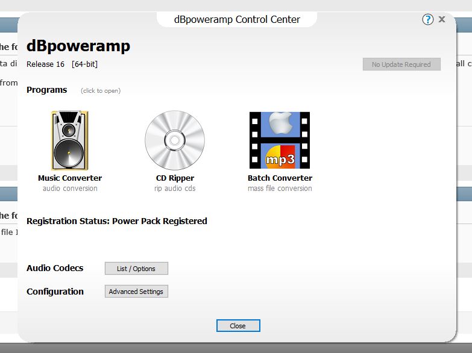Click the dBpoweramp Control Center title

[x=237, y=19]
